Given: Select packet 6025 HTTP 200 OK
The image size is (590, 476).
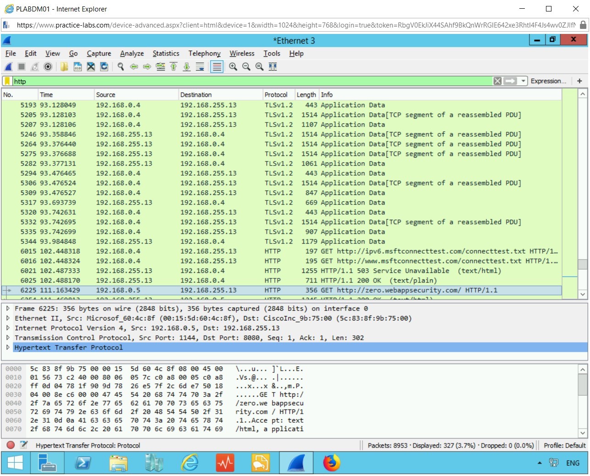Looking at the screenshot, I should click(282, 281).
